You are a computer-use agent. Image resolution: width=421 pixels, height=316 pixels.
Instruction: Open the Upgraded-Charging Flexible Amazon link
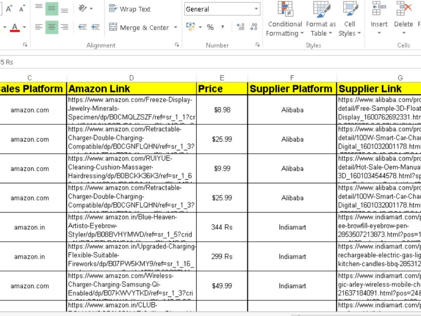pos(131,257)
